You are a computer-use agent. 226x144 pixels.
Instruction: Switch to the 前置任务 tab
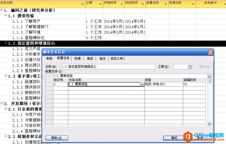(x=63, y=58)
